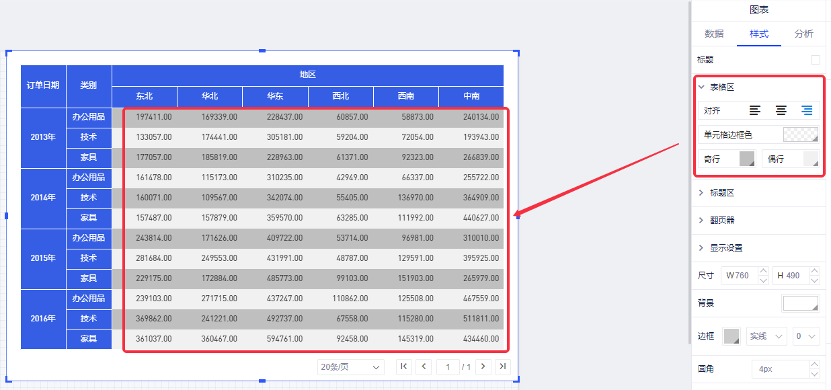Open the 20条/页 page size dropdown

tap(351, 367)
